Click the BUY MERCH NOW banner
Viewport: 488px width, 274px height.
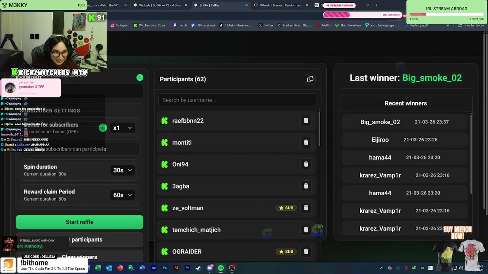coord(457,232)
